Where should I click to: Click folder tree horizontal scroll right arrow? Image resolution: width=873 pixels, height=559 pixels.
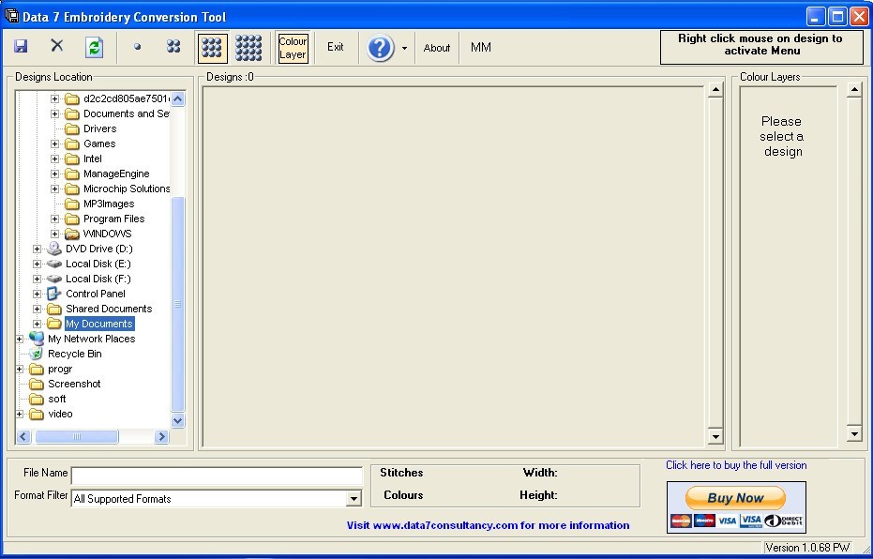point(161,436)
